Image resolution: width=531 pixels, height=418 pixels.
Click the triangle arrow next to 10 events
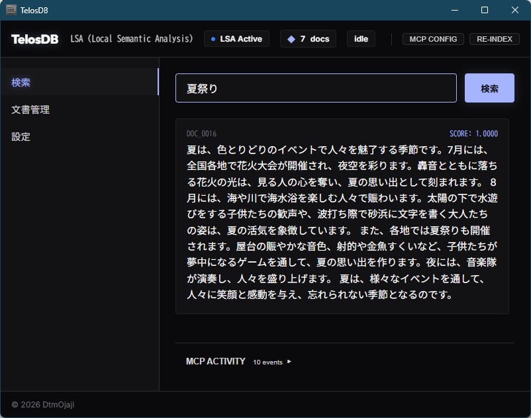pyautogui.click(x=289, y=362)
